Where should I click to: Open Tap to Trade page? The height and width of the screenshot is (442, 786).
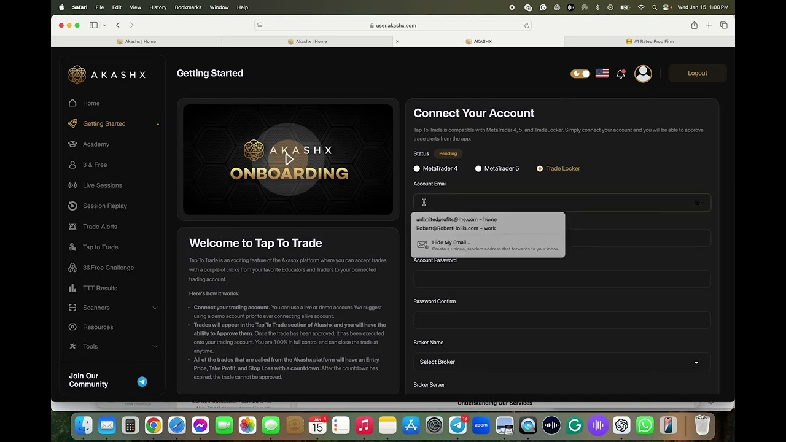(x=100, y=247)
